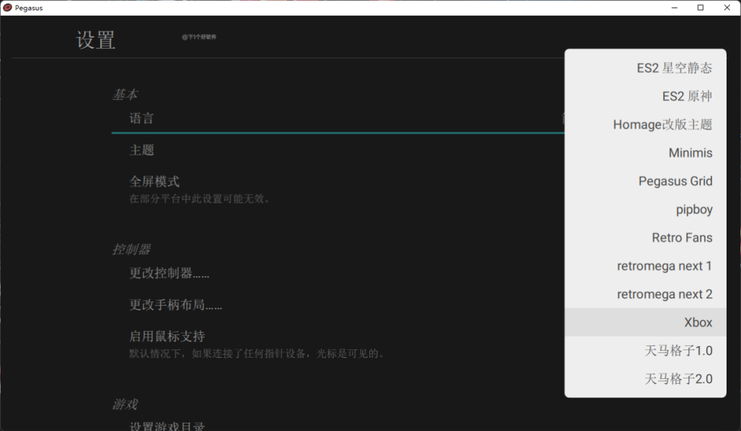This screenshot has height=431, width=741.
Task: Open the 主题 (Theme) selector
Action: (x=141, y=149)
